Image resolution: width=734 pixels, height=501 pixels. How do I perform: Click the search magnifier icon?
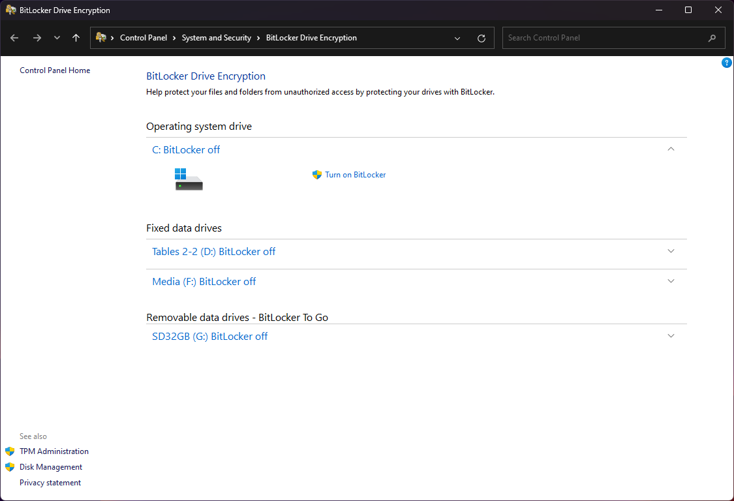pyautogui.click(x=712, y=38)
